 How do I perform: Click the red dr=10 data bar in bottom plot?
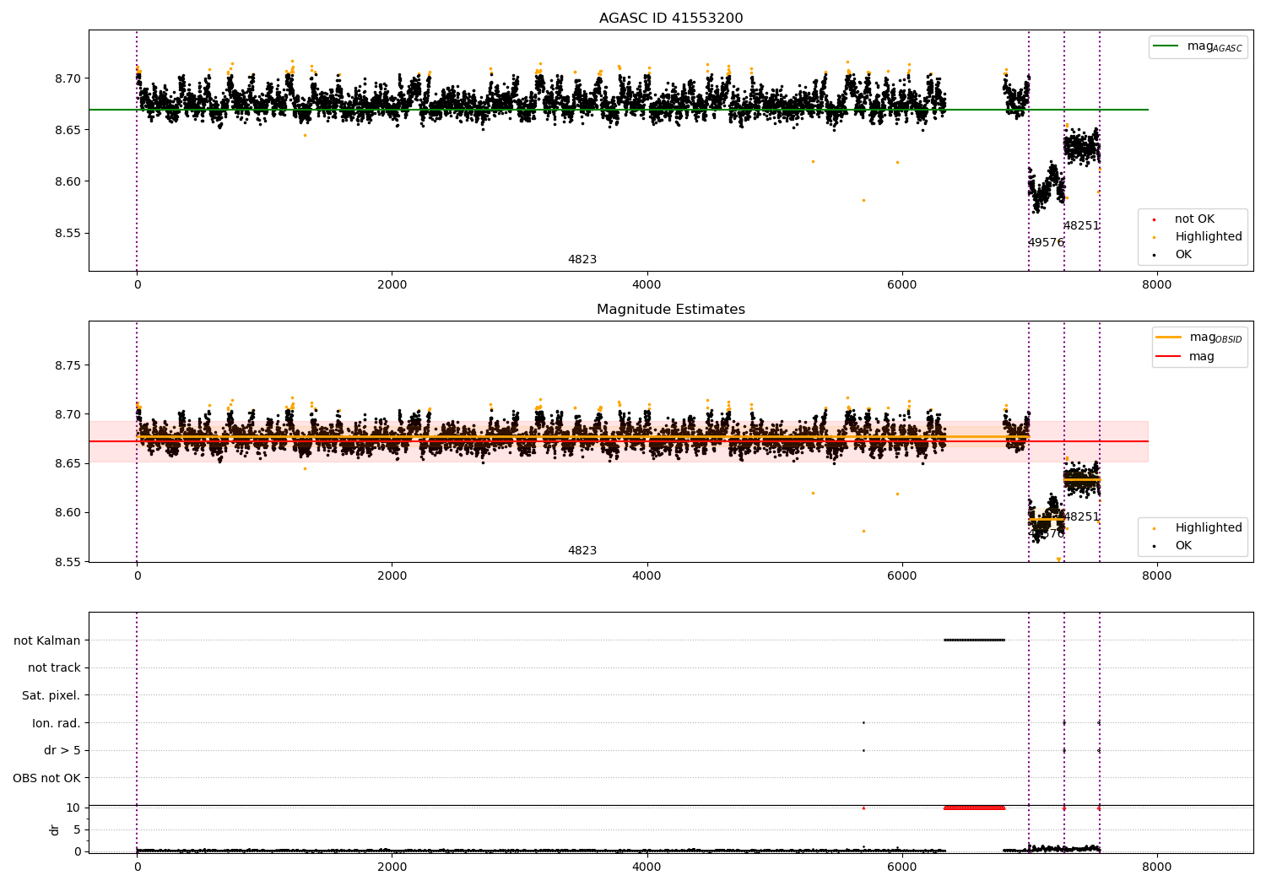(974, 808)
